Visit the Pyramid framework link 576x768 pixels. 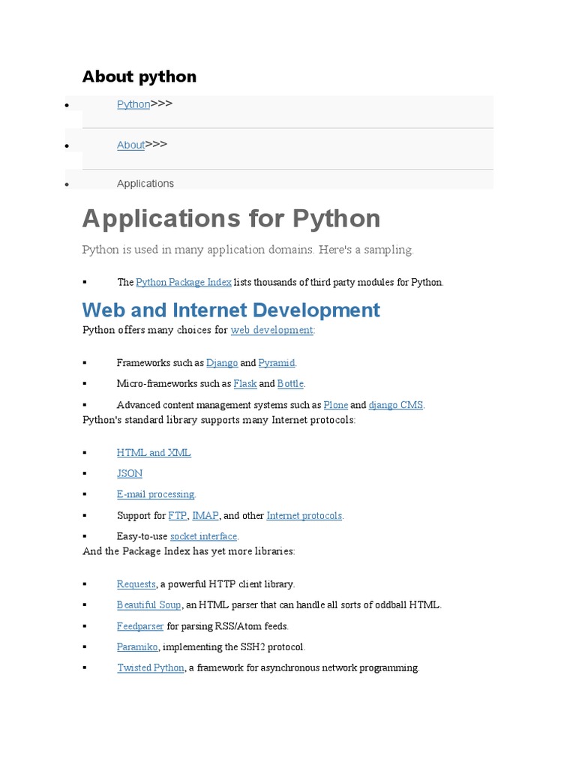[277, 363]
